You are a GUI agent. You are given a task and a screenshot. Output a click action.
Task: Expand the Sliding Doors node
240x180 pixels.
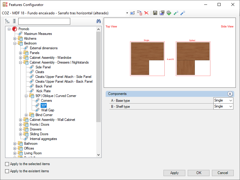point(20,134)
